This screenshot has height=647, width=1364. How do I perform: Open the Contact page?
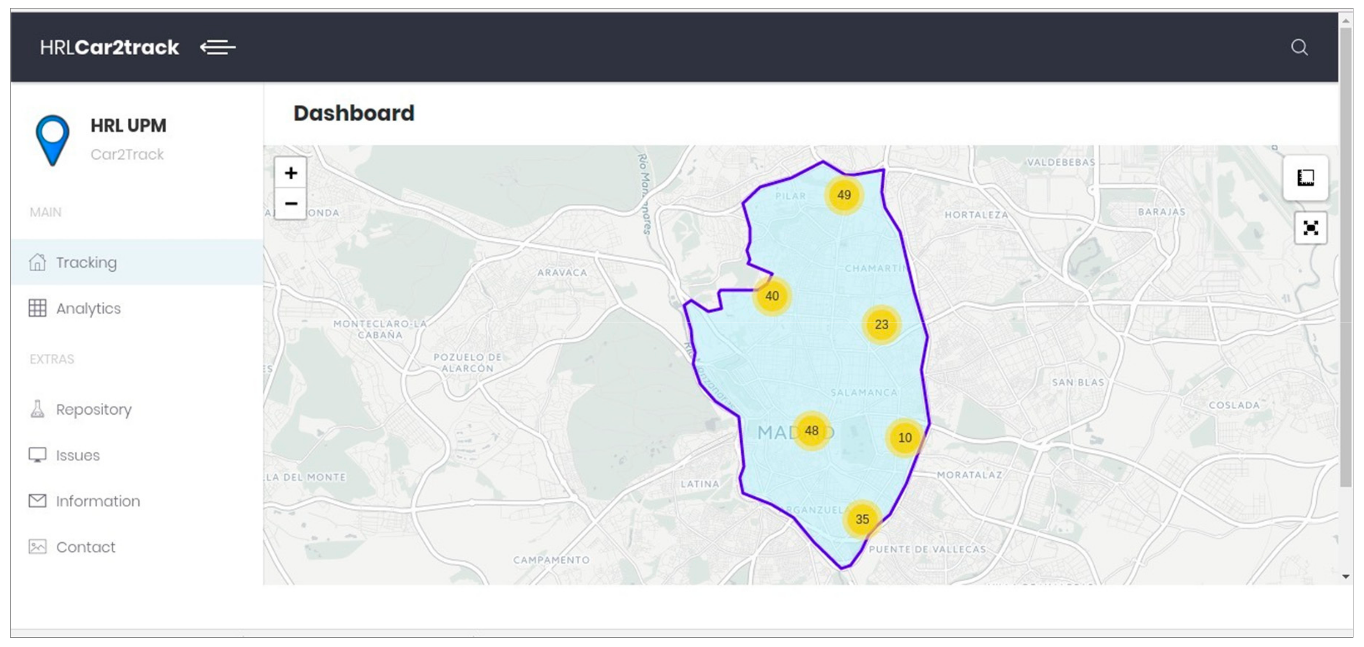point(85,547)
